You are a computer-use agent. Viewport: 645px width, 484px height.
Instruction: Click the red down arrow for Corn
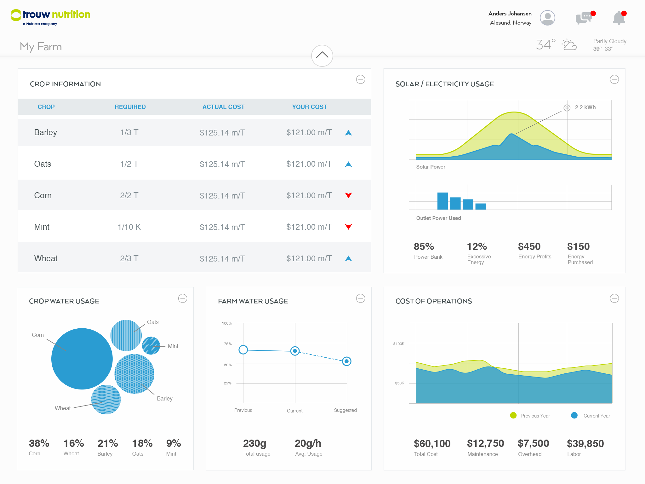[x=348, y=195]
